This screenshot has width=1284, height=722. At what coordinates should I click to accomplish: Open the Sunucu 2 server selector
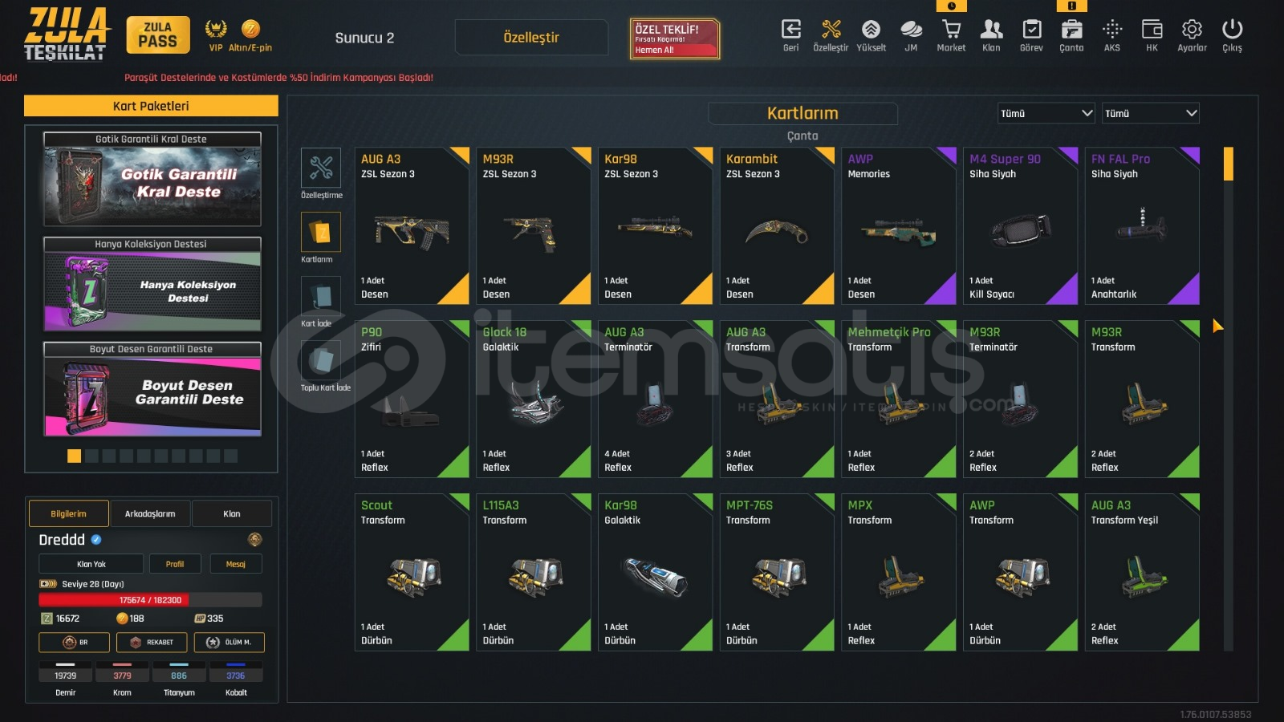tap(364, 38)
